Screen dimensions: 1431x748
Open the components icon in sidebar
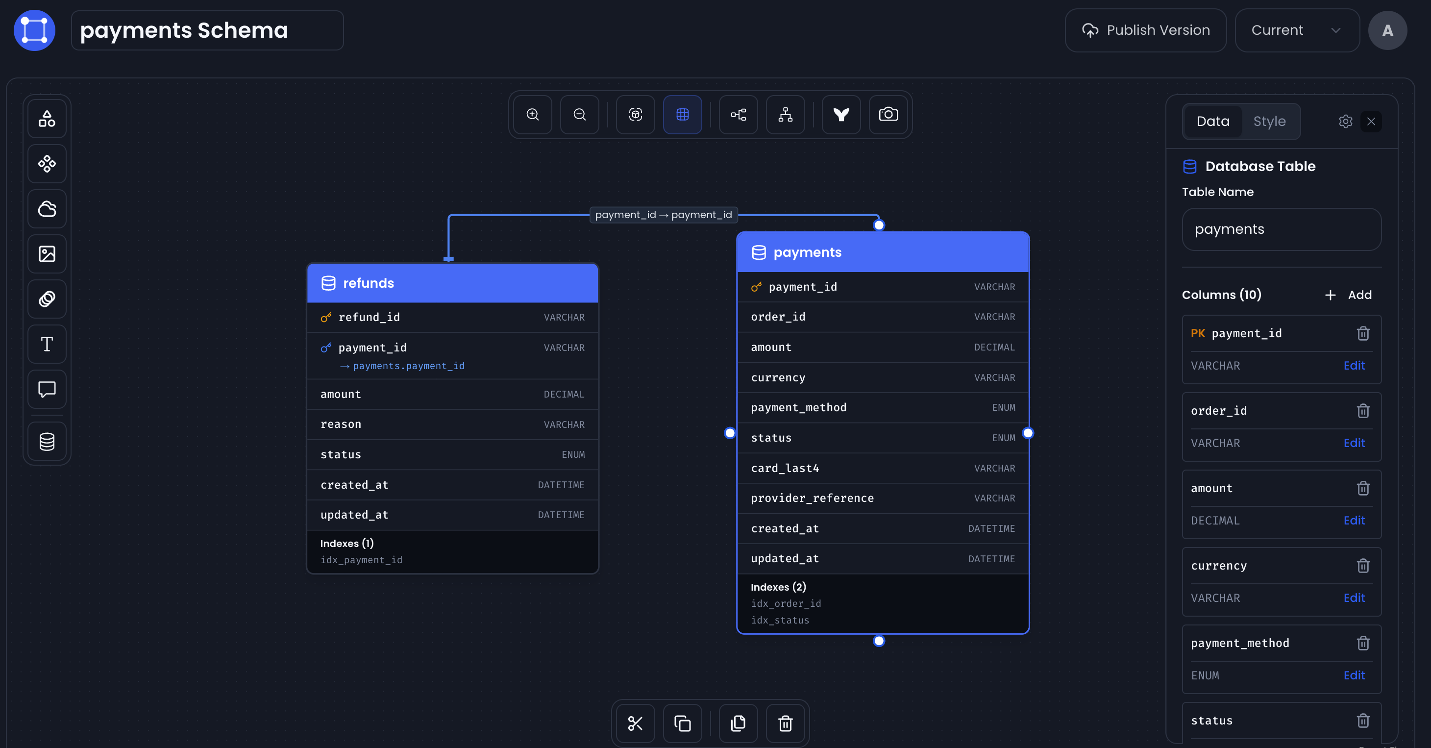pos(47,163)
